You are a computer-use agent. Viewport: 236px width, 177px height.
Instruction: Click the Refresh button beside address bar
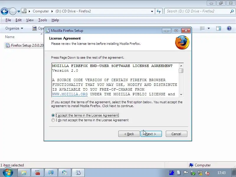click(x=159, y=11)
